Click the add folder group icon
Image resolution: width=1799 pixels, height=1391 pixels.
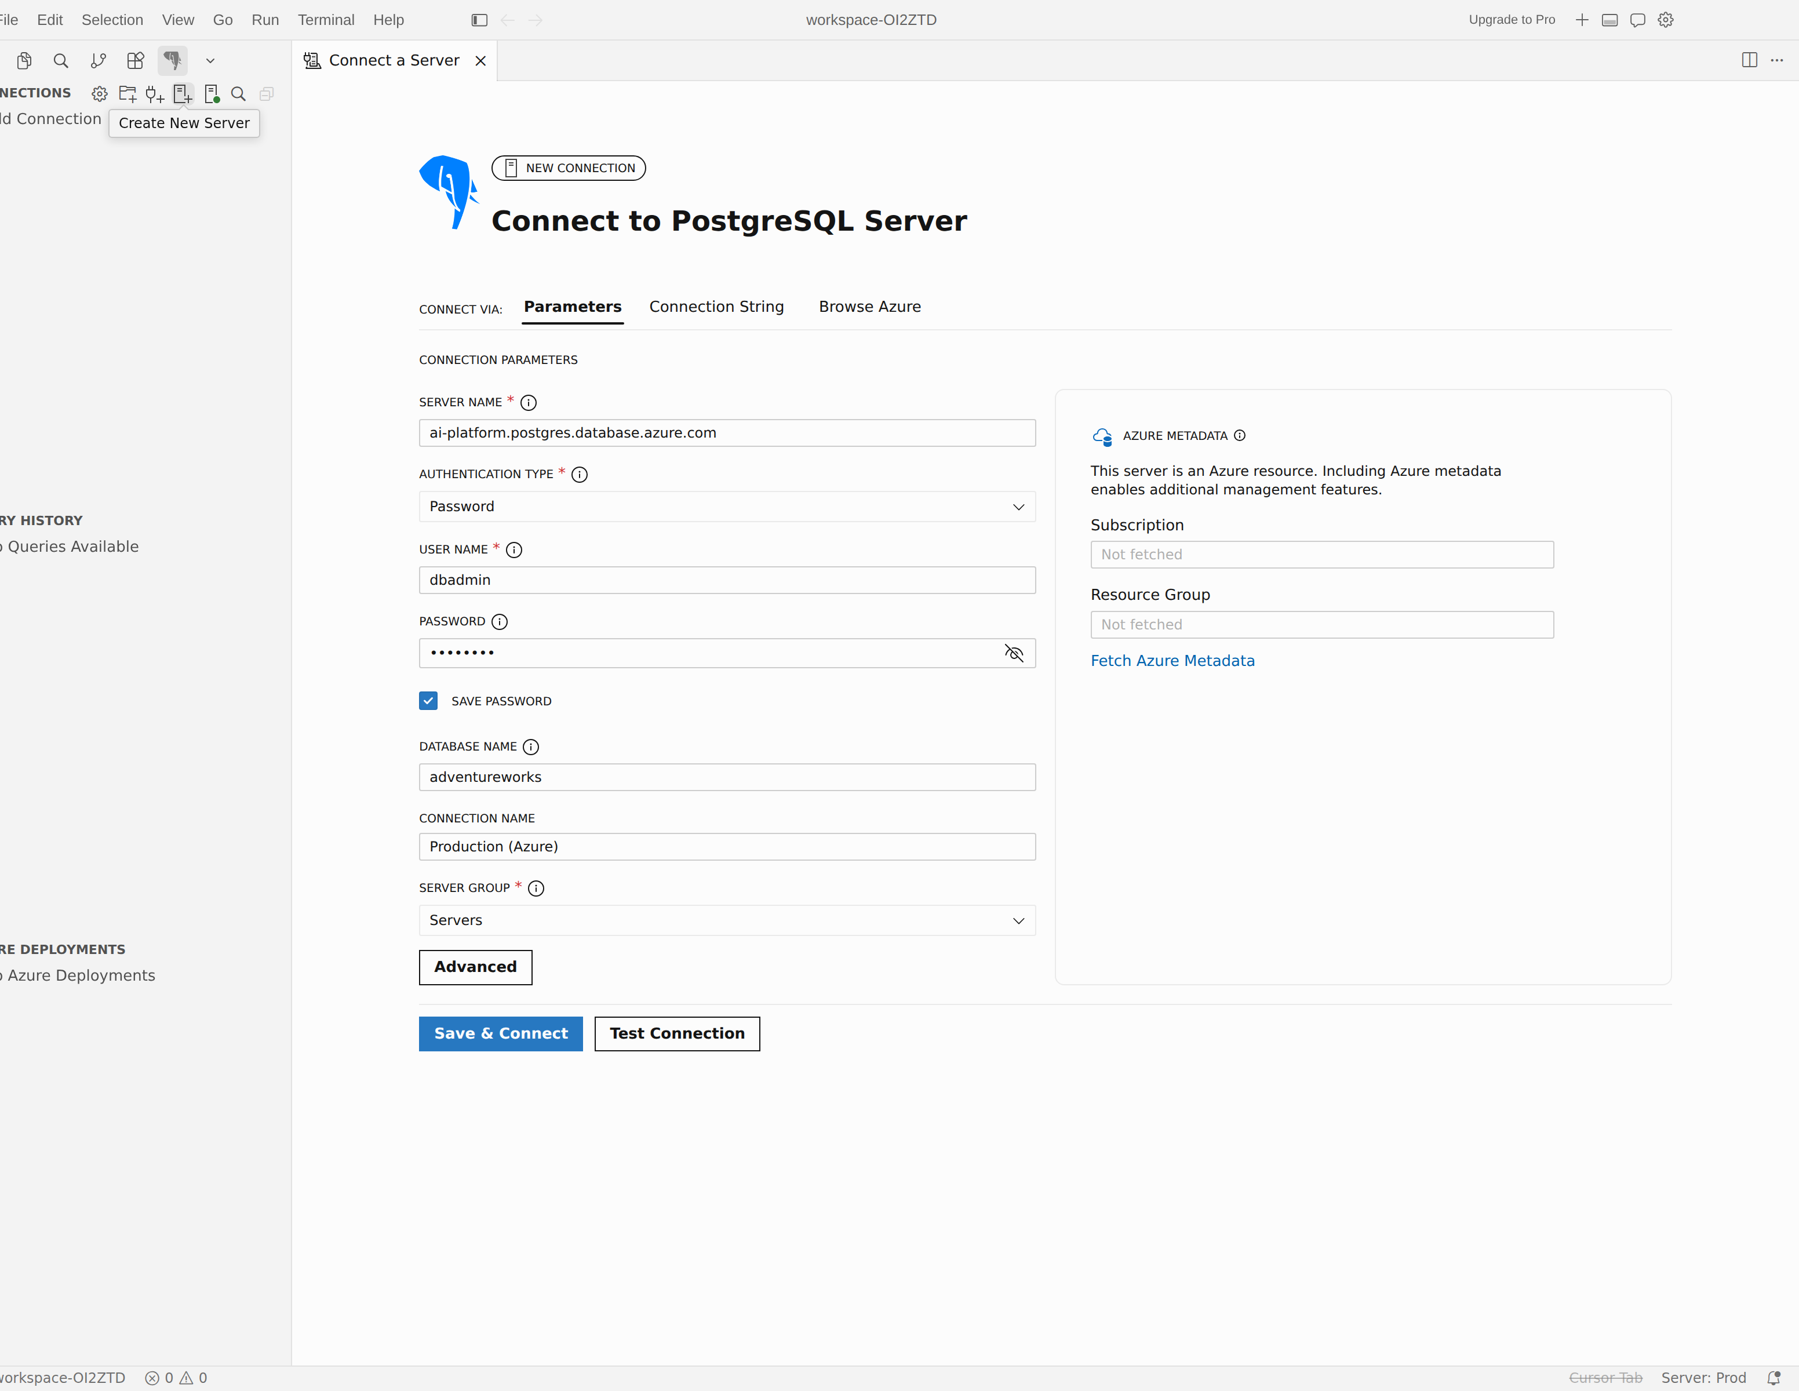coord(128,94)
